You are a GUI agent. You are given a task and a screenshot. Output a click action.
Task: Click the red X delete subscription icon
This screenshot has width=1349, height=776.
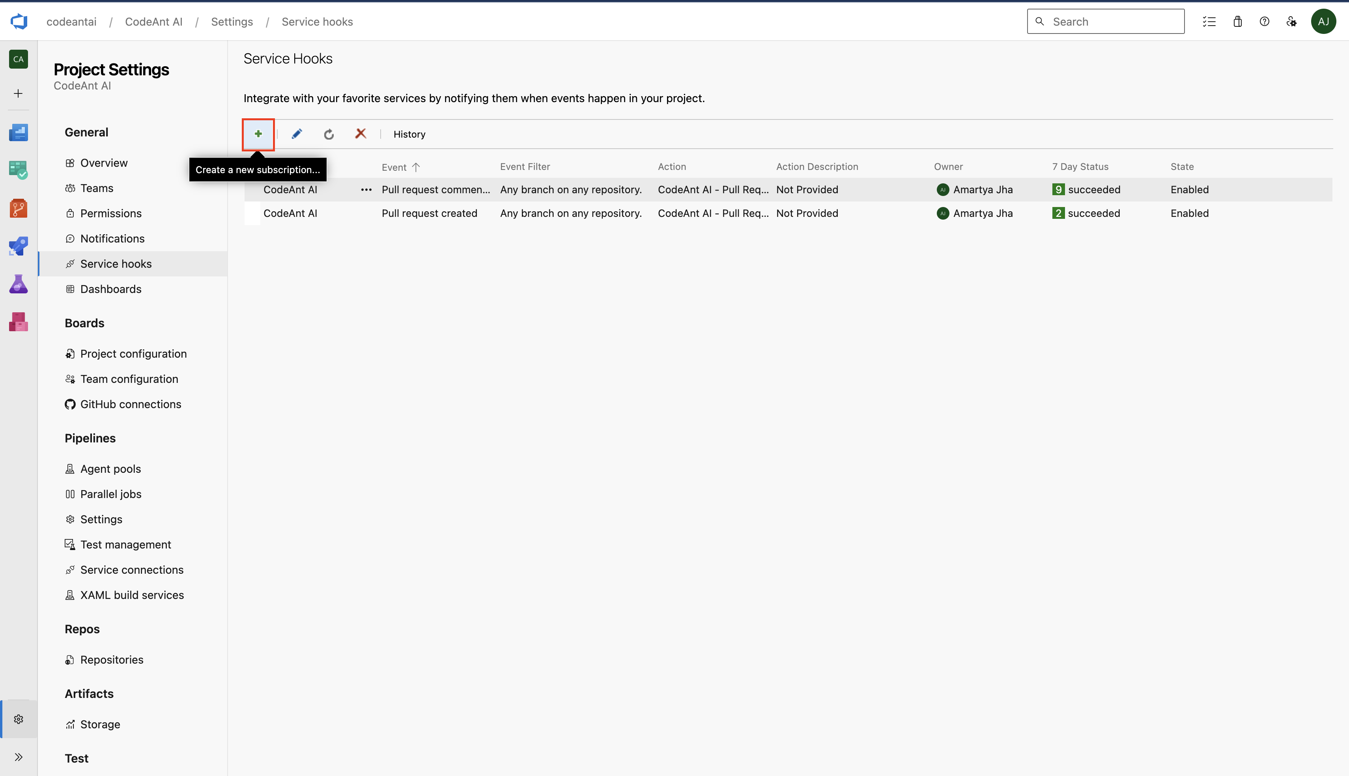(360, 134)
